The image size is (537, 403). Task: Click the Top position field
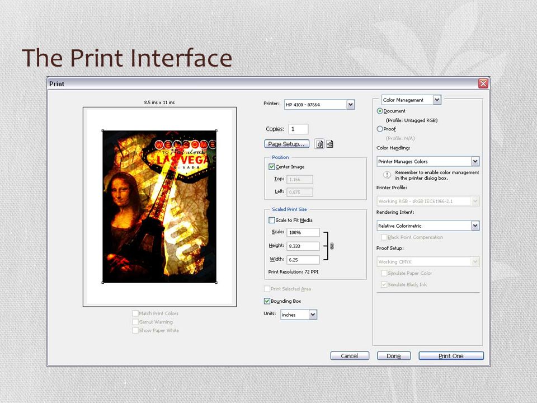(x=300, y=179)
